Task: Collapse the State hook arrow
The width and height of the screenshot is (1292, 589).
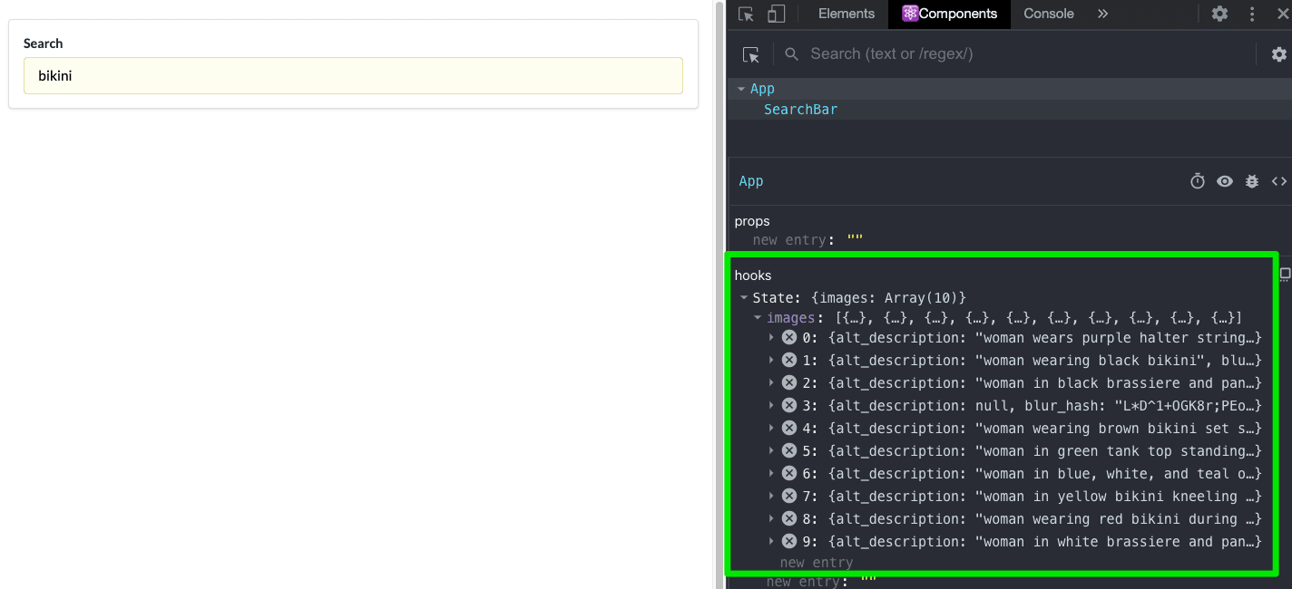Action: click(744, 298)
